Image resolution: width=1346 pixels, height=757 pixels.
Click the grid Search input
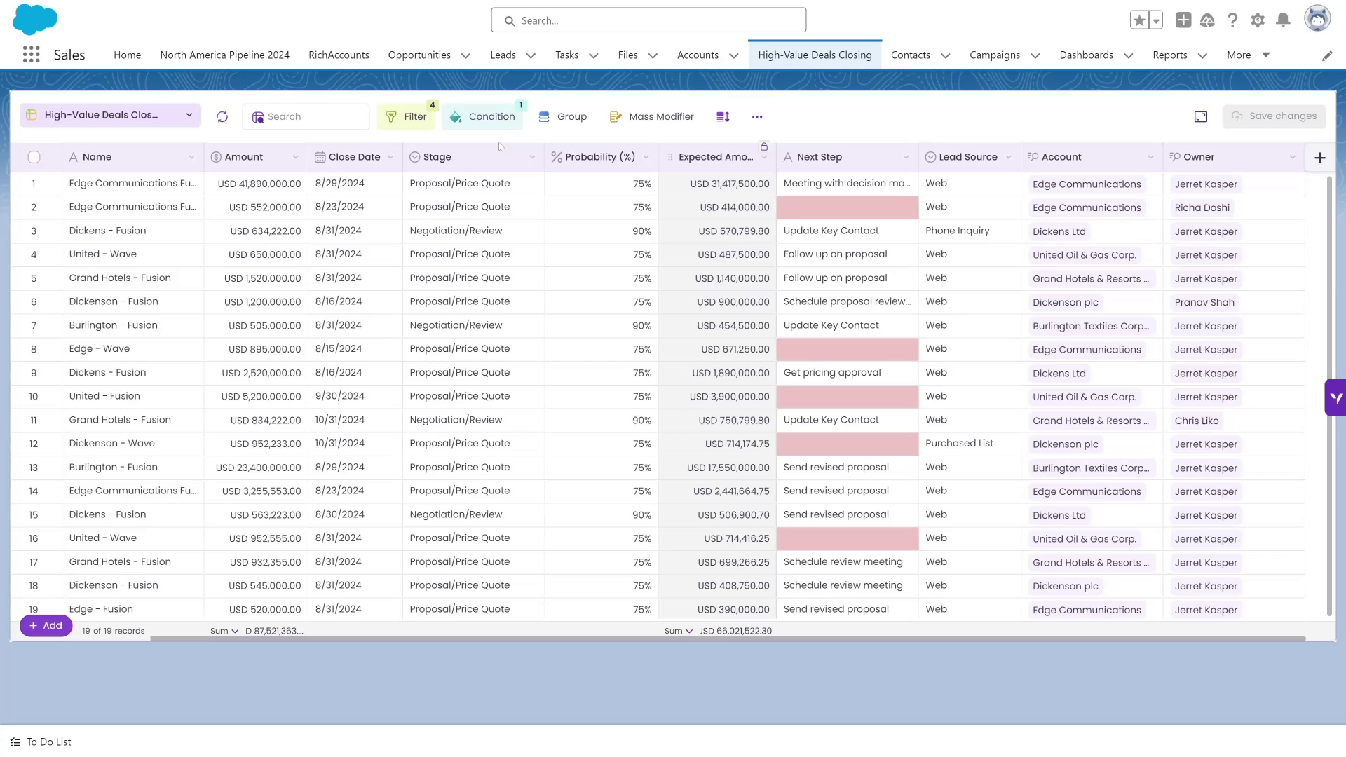(306, 116)
